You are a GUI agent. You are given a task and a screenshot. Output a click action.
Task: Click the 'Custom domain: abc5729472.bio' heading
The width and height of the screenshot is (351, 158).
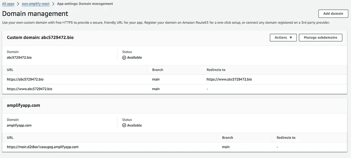(x=40, y=38)
